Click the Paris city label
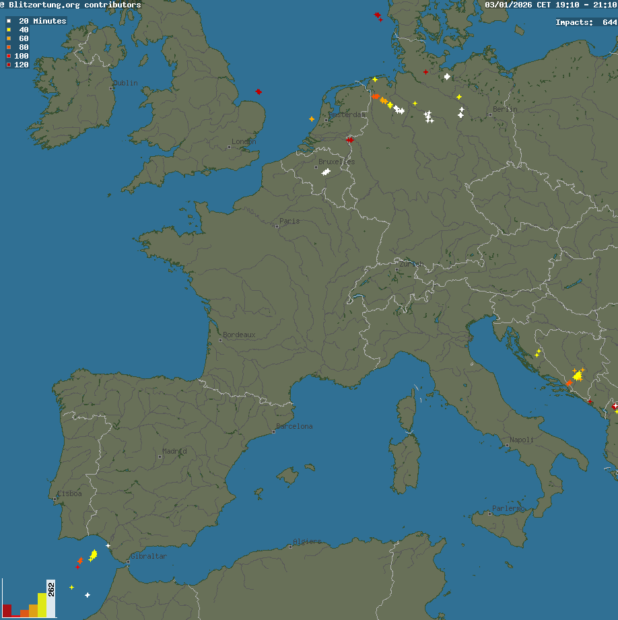618x620 pixels. (289, 221)
